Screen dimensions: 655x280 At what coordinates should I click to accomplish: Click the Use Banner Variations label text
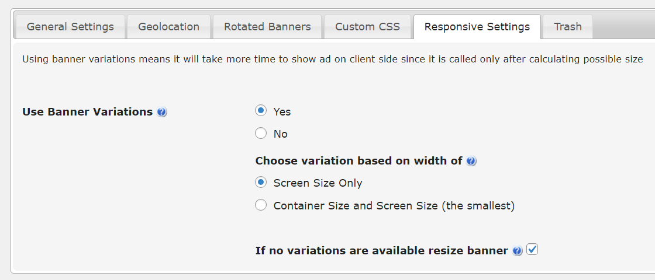pos(87,112)
